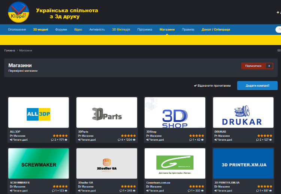Select the Магазини navigation tab
The image size is (281, 194).
(167, 30)
